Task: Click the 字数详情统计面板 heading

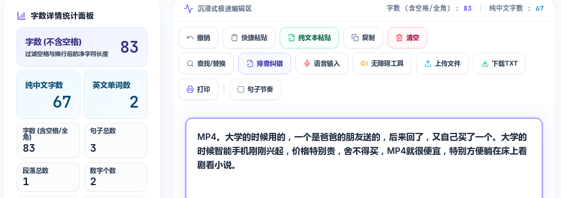Action: point(63,16)
